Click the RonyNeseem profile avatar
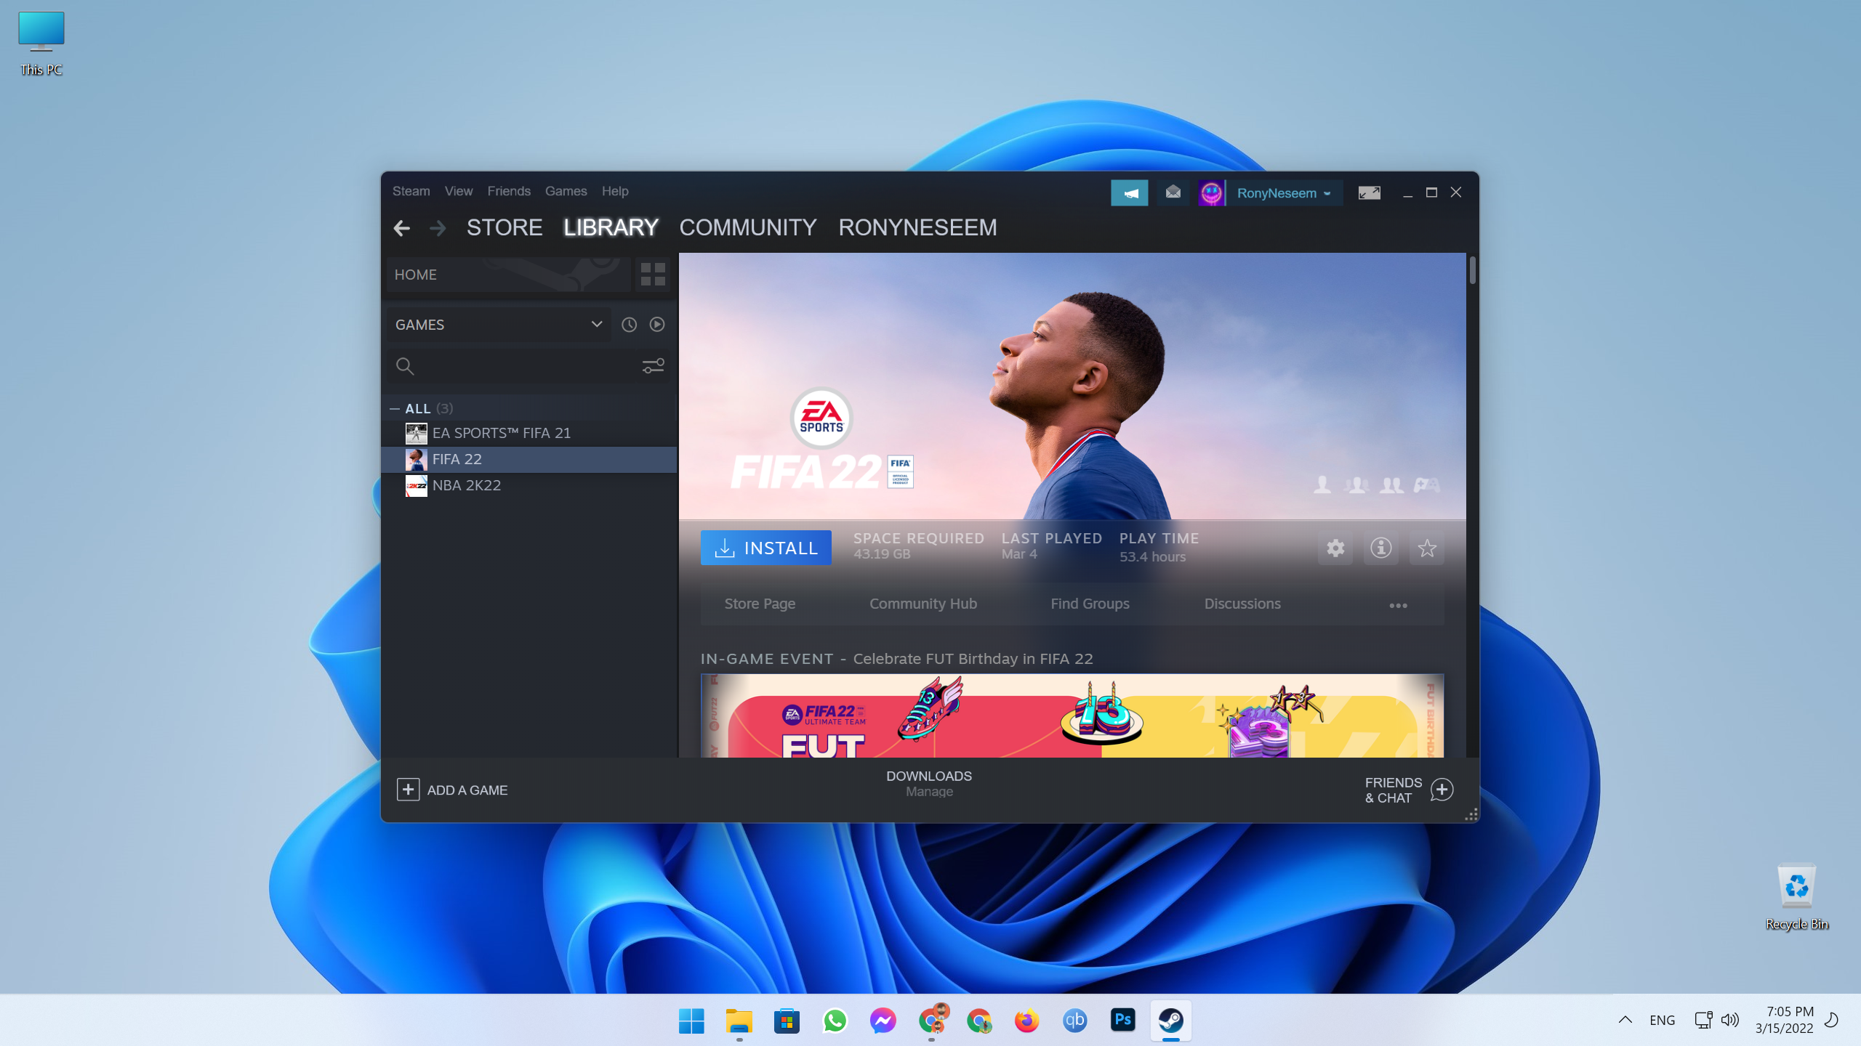 pos(1211,192)
